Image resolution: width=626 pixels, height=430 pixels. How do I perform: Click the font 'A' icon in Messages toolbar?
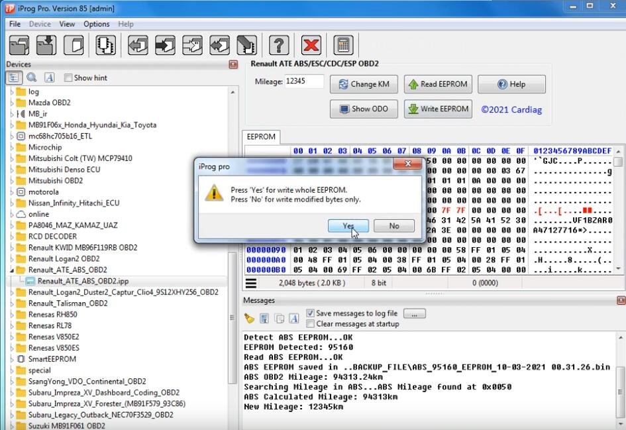point(294,318)
